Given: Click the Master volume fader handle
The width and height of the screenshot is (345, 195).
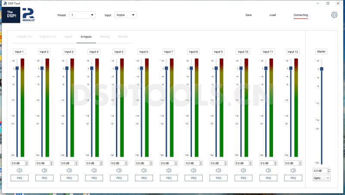Looking at the screenshot, I should pos(321,68).
